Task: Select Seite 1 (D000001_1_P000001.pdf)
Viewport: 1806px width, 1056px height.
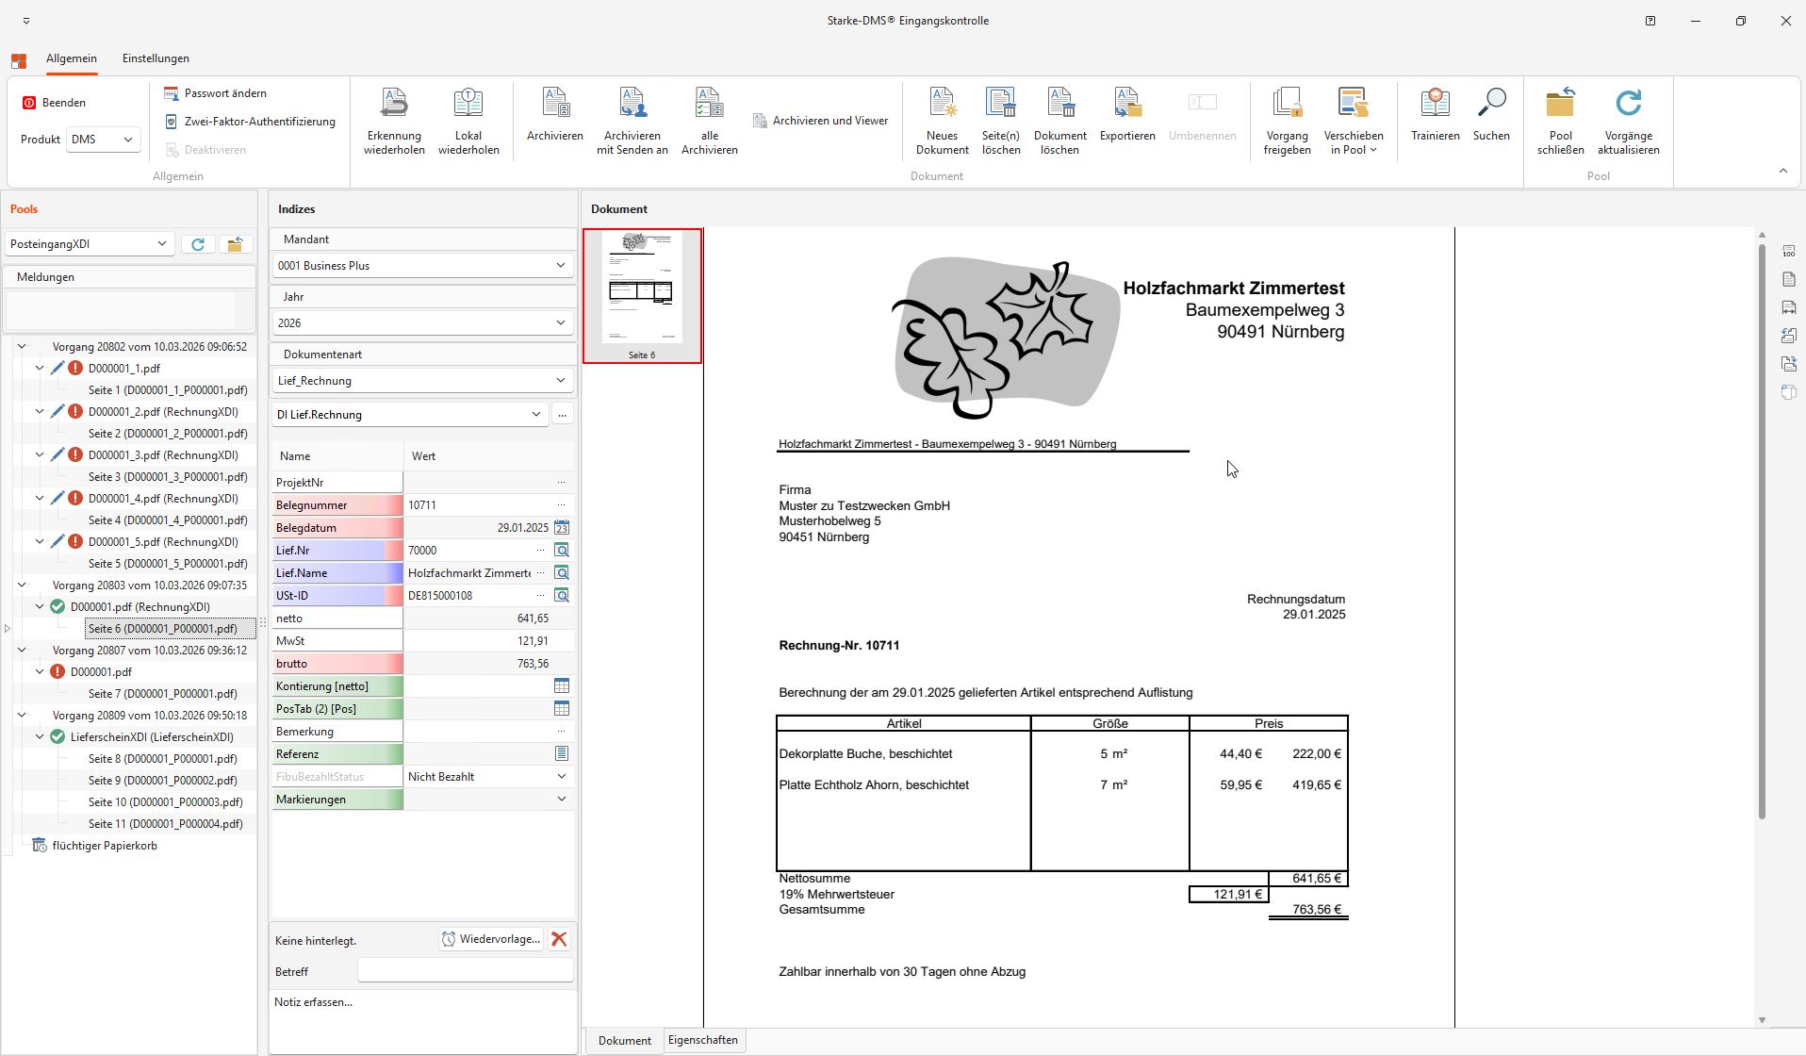Action: [168, 390]
